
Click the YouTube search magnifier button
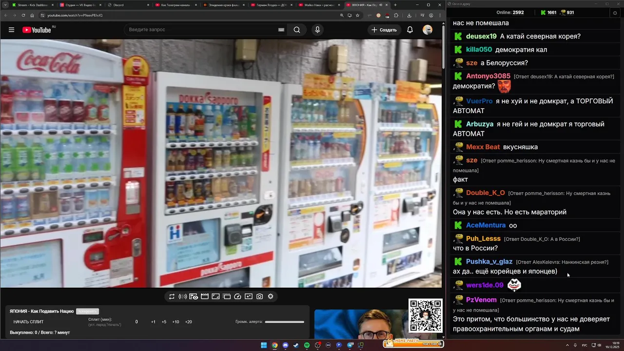tap(297, 30)
